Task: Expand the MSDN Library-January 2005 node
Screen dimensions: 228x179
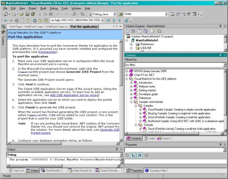Action: [x=127, y=71]
